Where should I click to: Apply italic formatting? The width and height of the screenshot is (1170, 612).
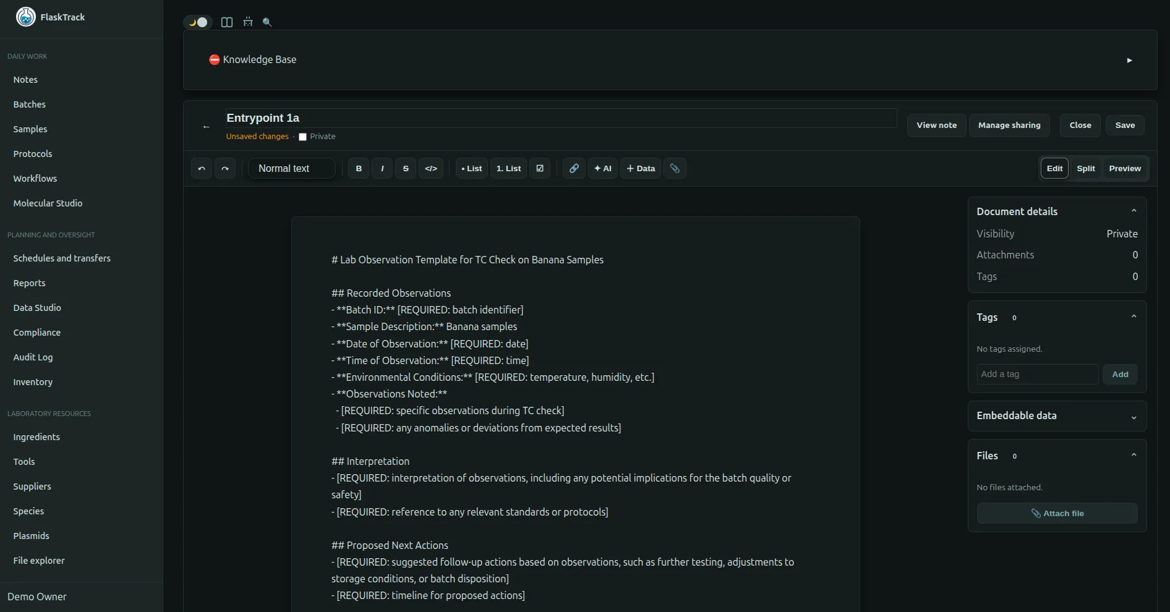coord(382,168)
